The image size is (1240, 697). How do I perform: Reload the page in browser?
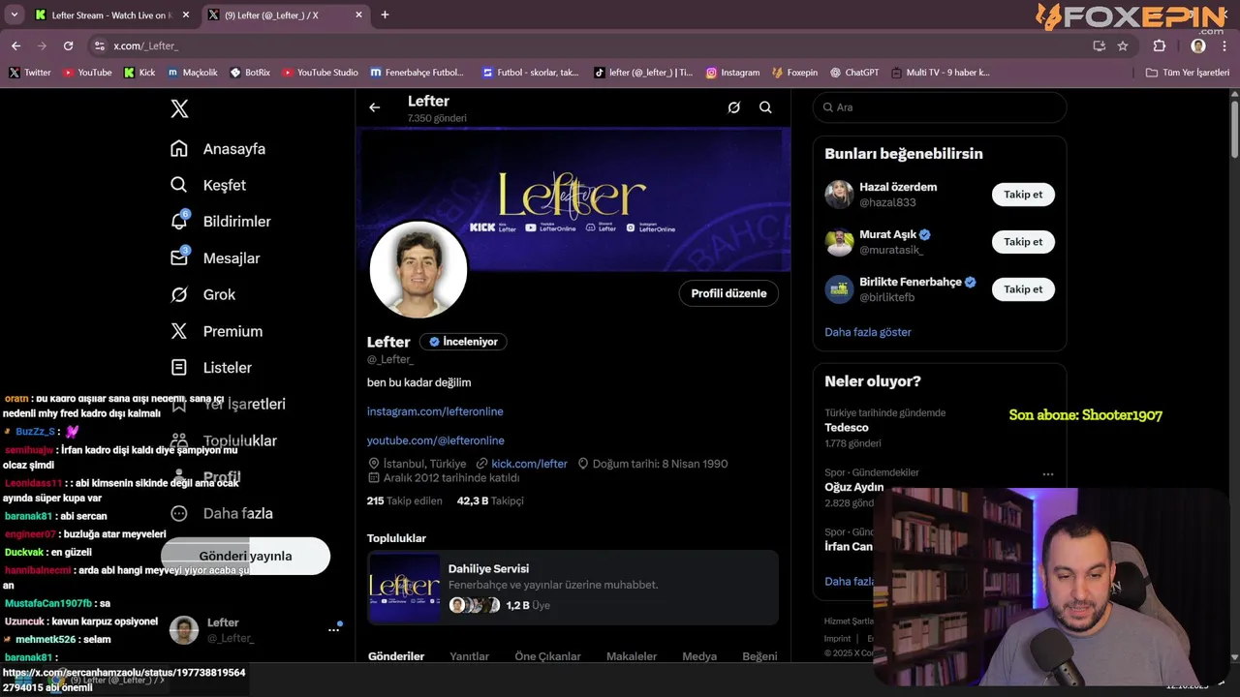(68, 45)
